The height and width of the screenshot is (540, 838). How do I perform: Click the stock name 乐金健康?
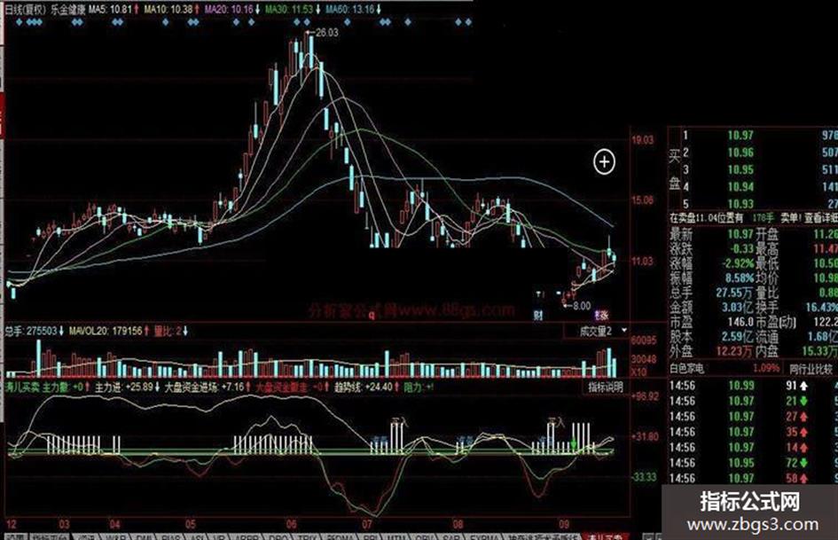(68, 10)
